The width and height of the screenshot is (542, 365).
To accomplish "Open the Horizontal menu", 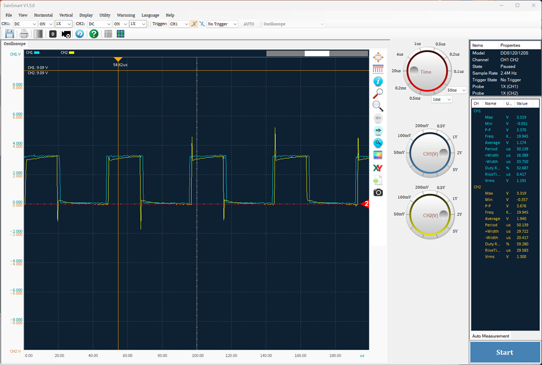I will tap(43, 16).
